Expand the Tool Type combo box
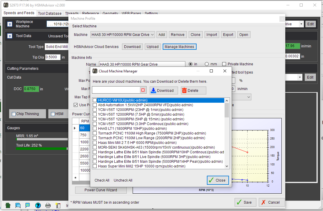This screenshot has height=211, width=323. click(57, 47)
